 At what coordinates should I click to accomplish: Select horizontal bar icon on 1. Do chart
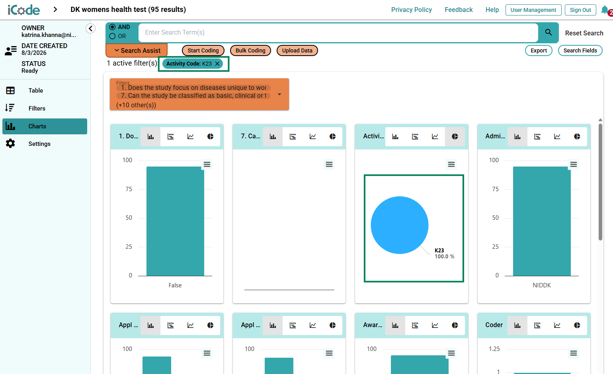(170, 136)
